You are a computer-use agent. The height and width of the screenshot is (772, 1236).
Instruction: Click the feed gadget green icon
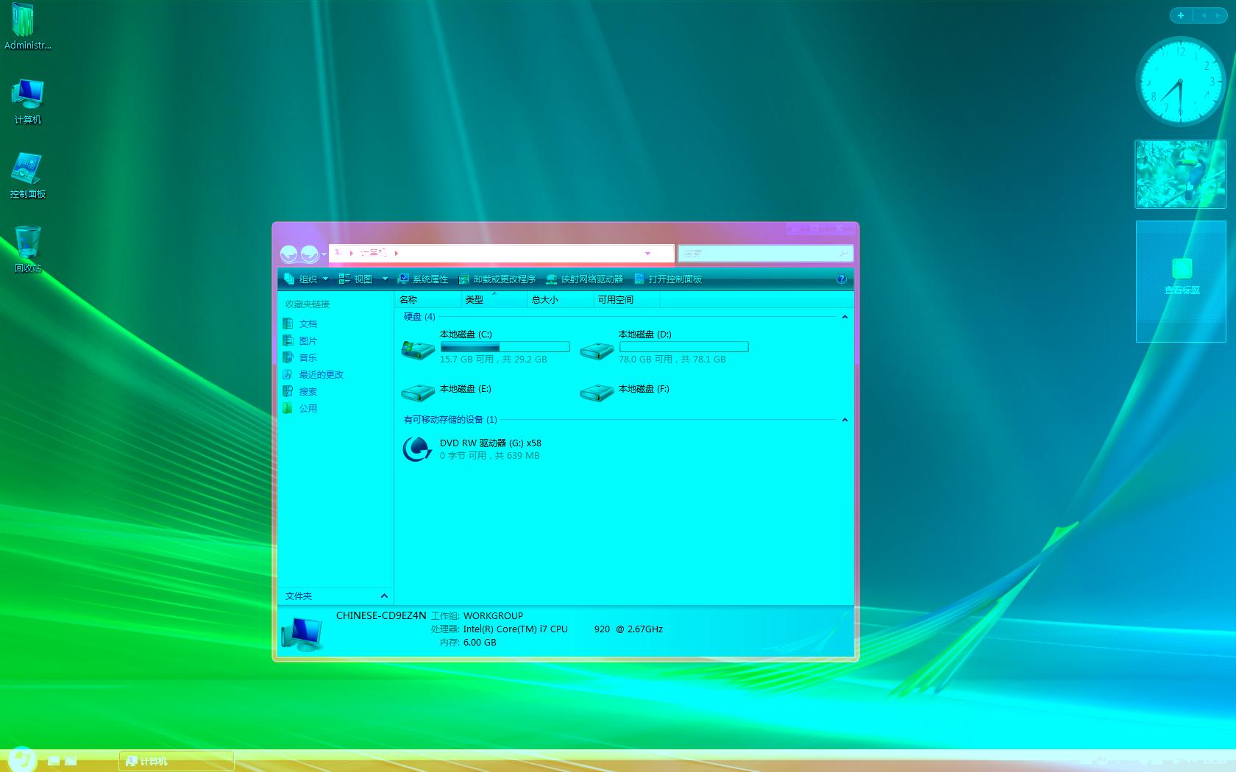[1182, 268]
